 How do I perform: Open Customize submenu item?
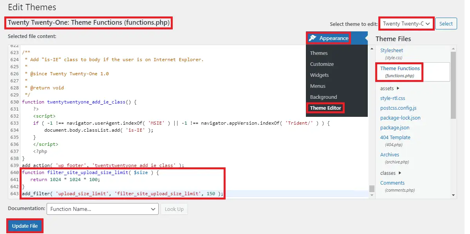[322, 64]
